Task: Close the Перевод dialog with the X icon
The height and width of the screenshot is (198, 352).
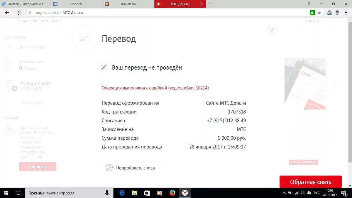Action: pyautogui.click(x=271, y=30)
